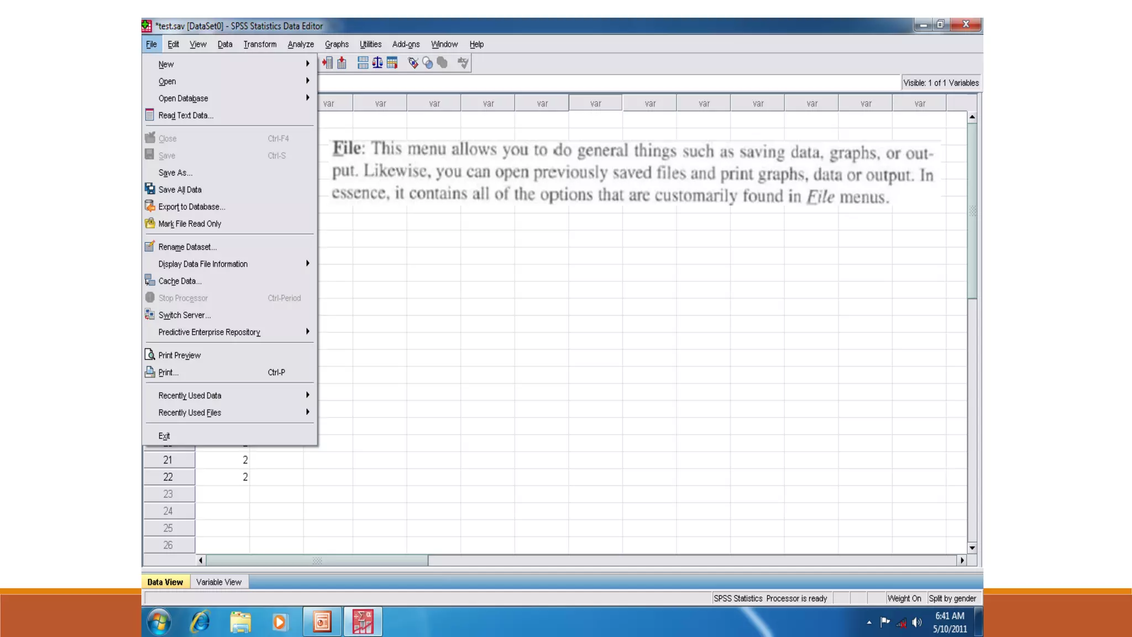The height and width of the screenshot is (637, 1132).
Task: Click Print Preview menu entry
Action: (179, 356)
